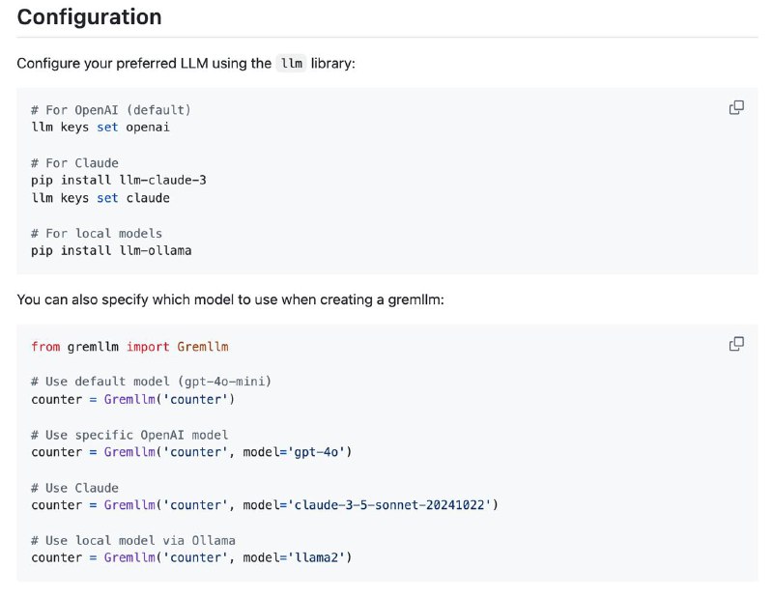Copy the Gremllm Python code block
Image resolution: width=773 pixels, height=597 pixels.
click(x=736, y=344)
